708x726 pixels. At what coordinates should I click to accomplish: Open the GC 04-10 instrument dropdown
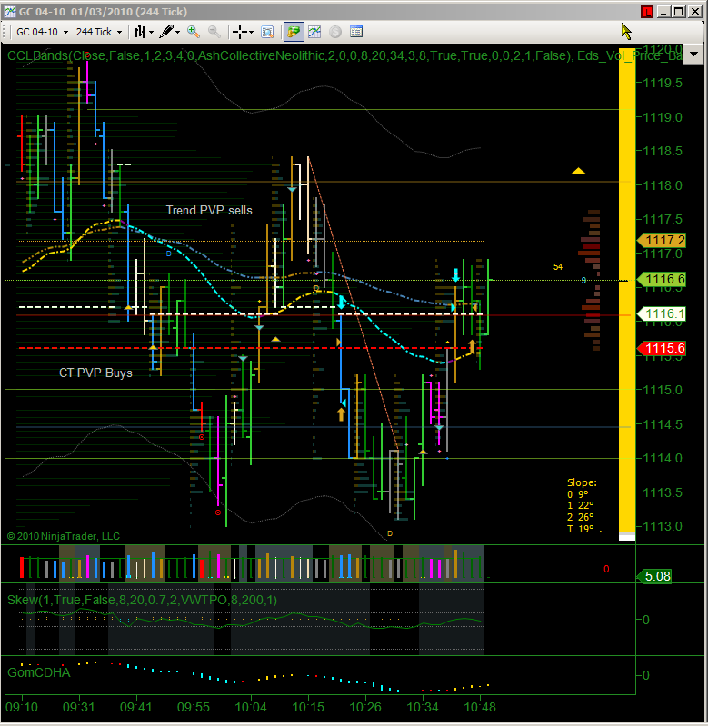tap(42, 32)
